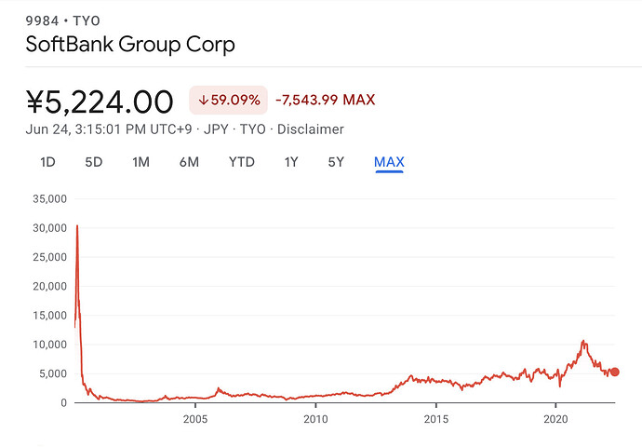
Task: Select the 6M time range
Action: point(189,162)
